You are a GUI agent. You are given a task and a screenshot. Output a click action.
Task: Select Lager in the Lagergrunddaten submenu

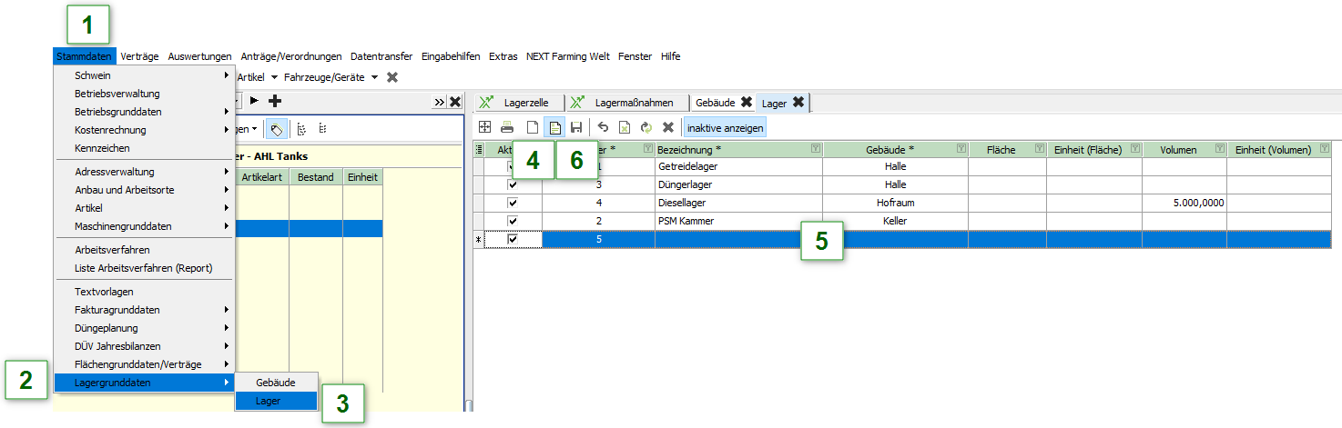pyautogui.click(x=268, y=401)
